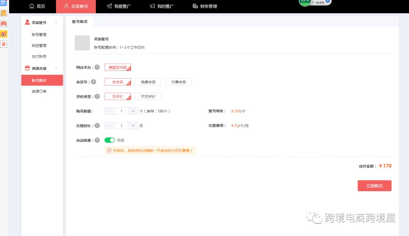Increase 购买数量 with the plus button
The width and height of the screenshot is (409, 236).
133,111
